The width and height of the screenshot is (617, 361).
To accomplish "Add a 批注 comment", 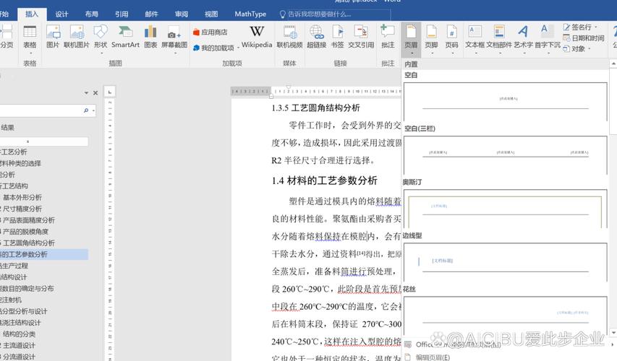I will click(x=388, y=37).
